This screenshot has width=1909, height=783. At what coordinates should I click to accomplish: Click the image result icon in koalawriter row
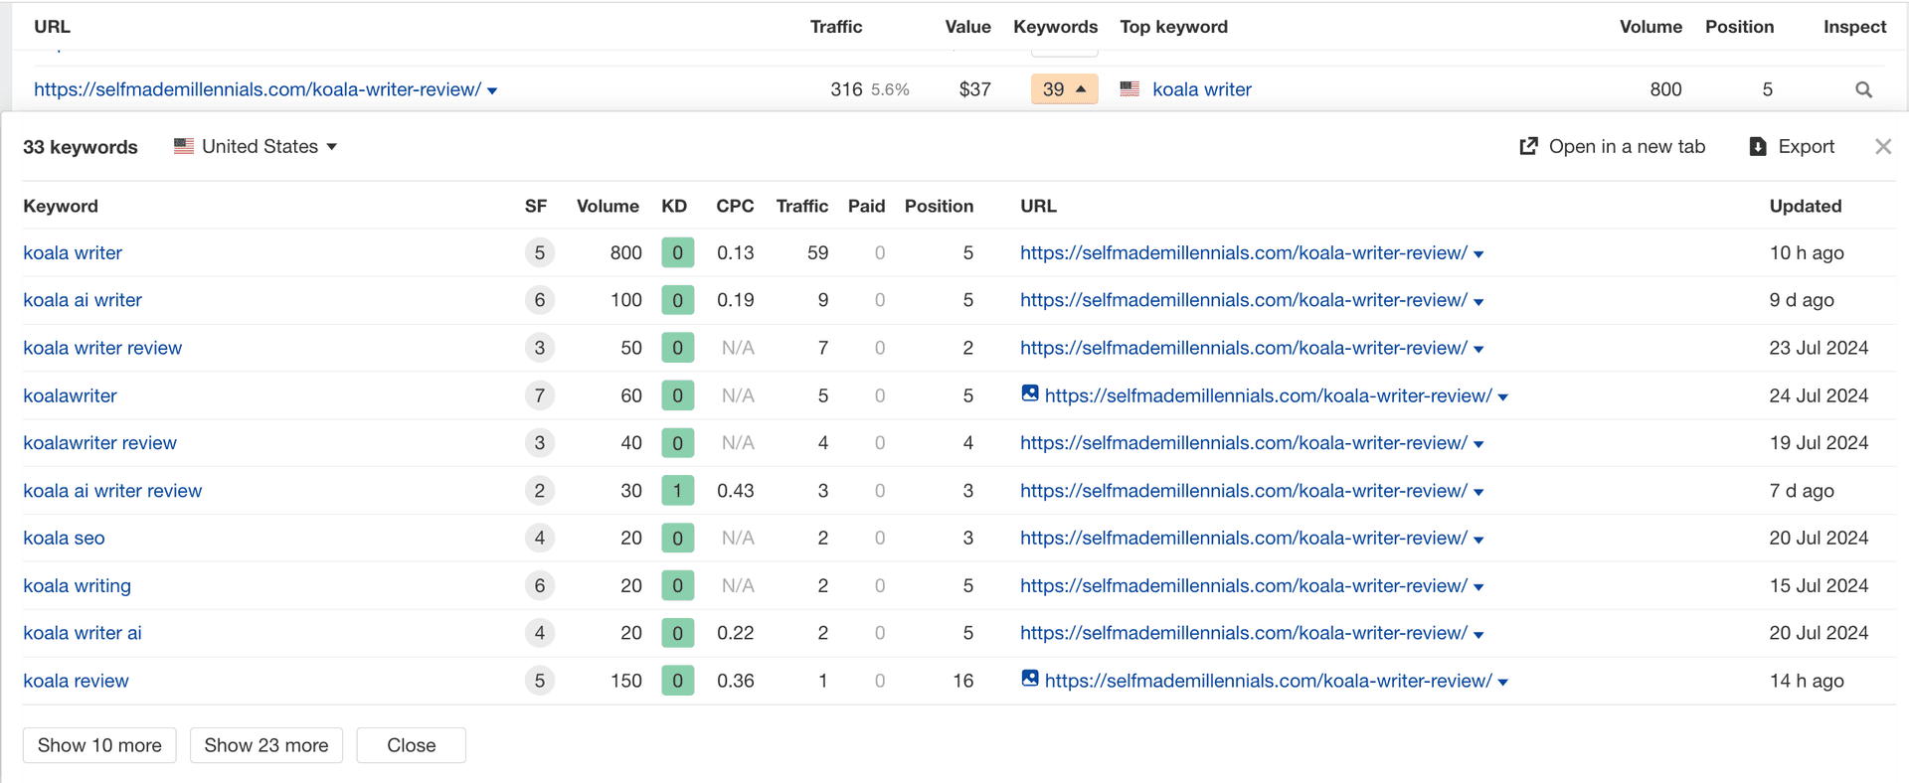click(1030, 393)
